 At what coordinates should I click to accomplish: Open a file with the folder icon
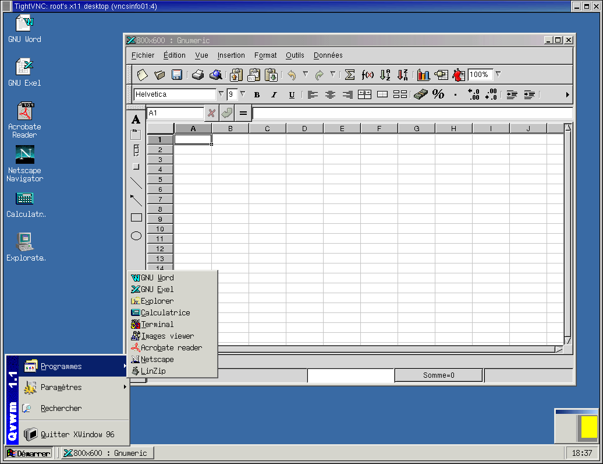pyautogui.click(x=159, y=75)
